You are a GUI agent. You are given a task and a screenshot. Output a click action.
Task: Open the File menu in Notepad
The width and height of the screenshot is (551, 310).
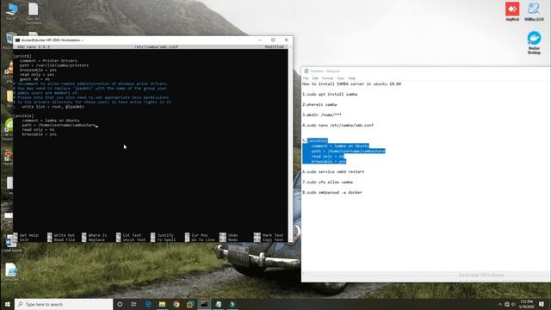coord(306,78)
